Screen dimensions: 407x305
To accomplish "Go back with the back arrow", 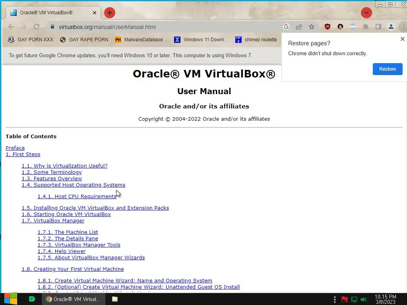I will coord(11,27).
